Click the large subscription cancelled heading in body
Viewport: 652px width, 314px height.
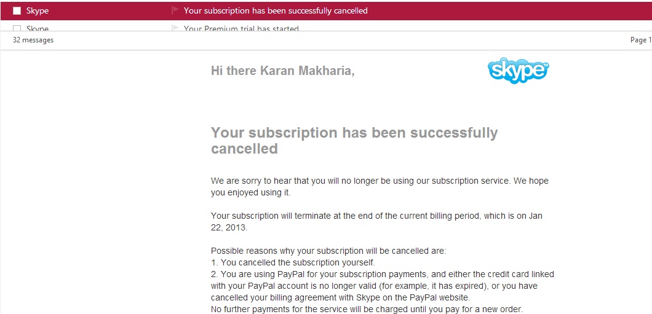(x=354, y=140)
